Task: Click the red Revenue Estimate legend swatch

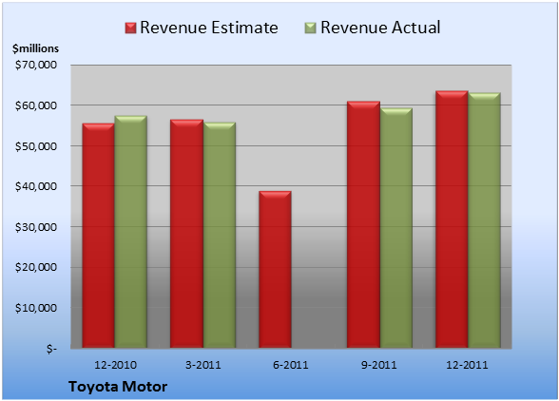Action: (x=130, y=29)
